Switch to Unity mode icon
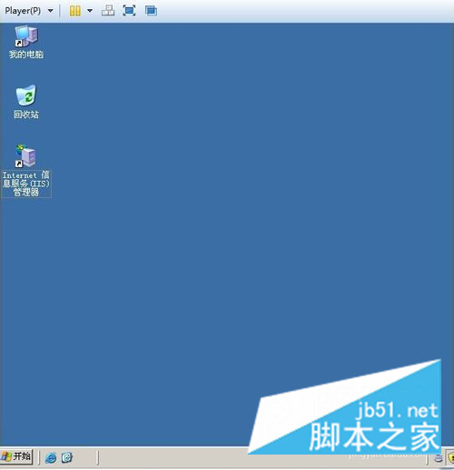 point(151,11)
